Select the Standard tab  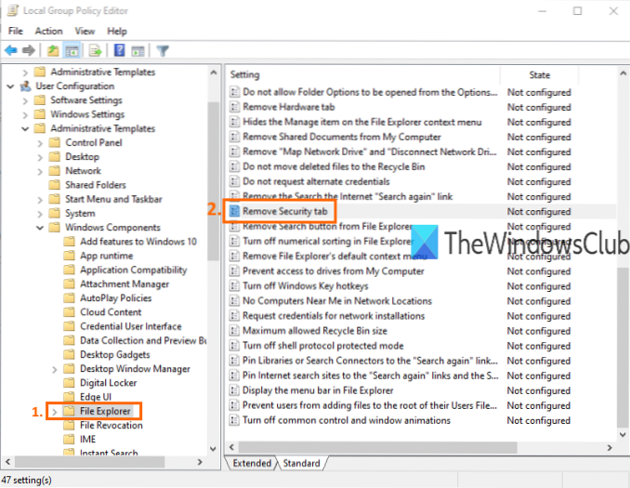pyautogui.click(x=300, y=463)
